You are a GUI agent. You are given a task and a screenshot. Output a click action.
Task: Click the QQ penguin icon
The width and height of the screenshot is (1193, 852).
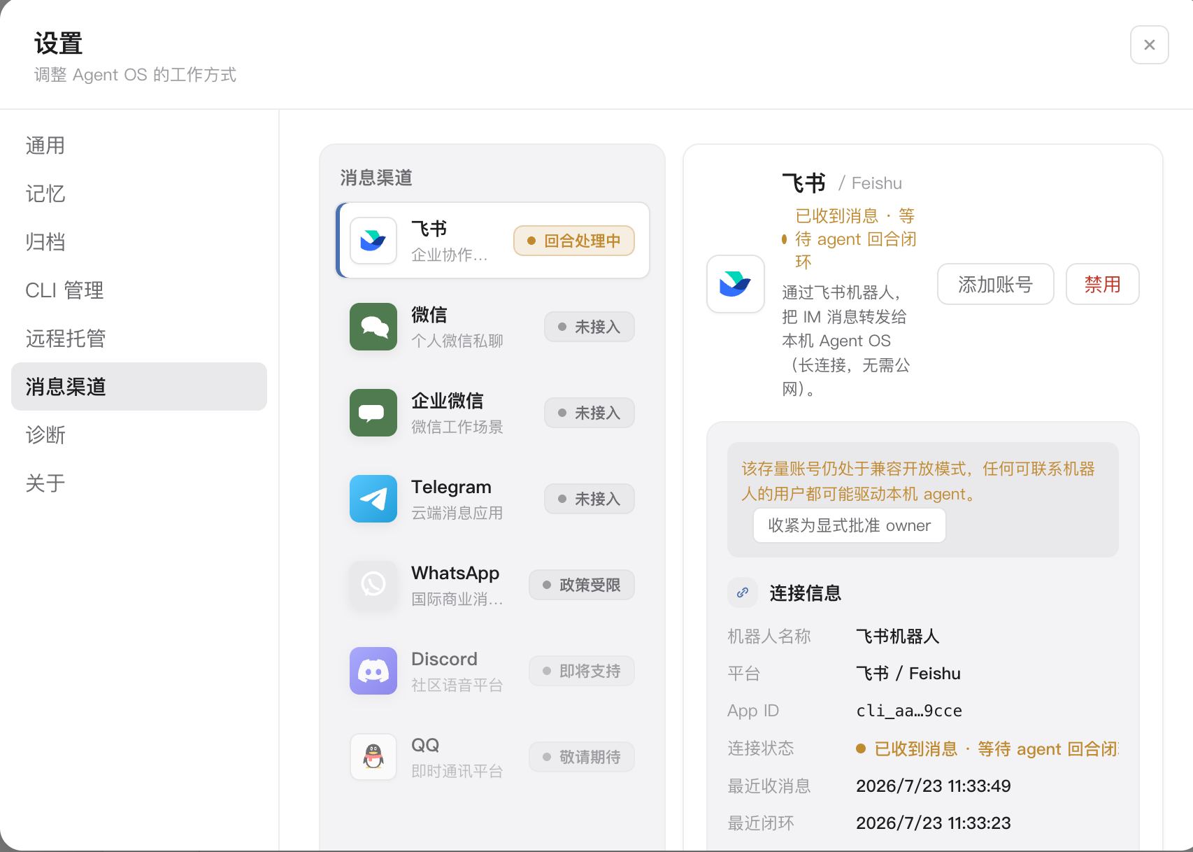tap(373, 757)
